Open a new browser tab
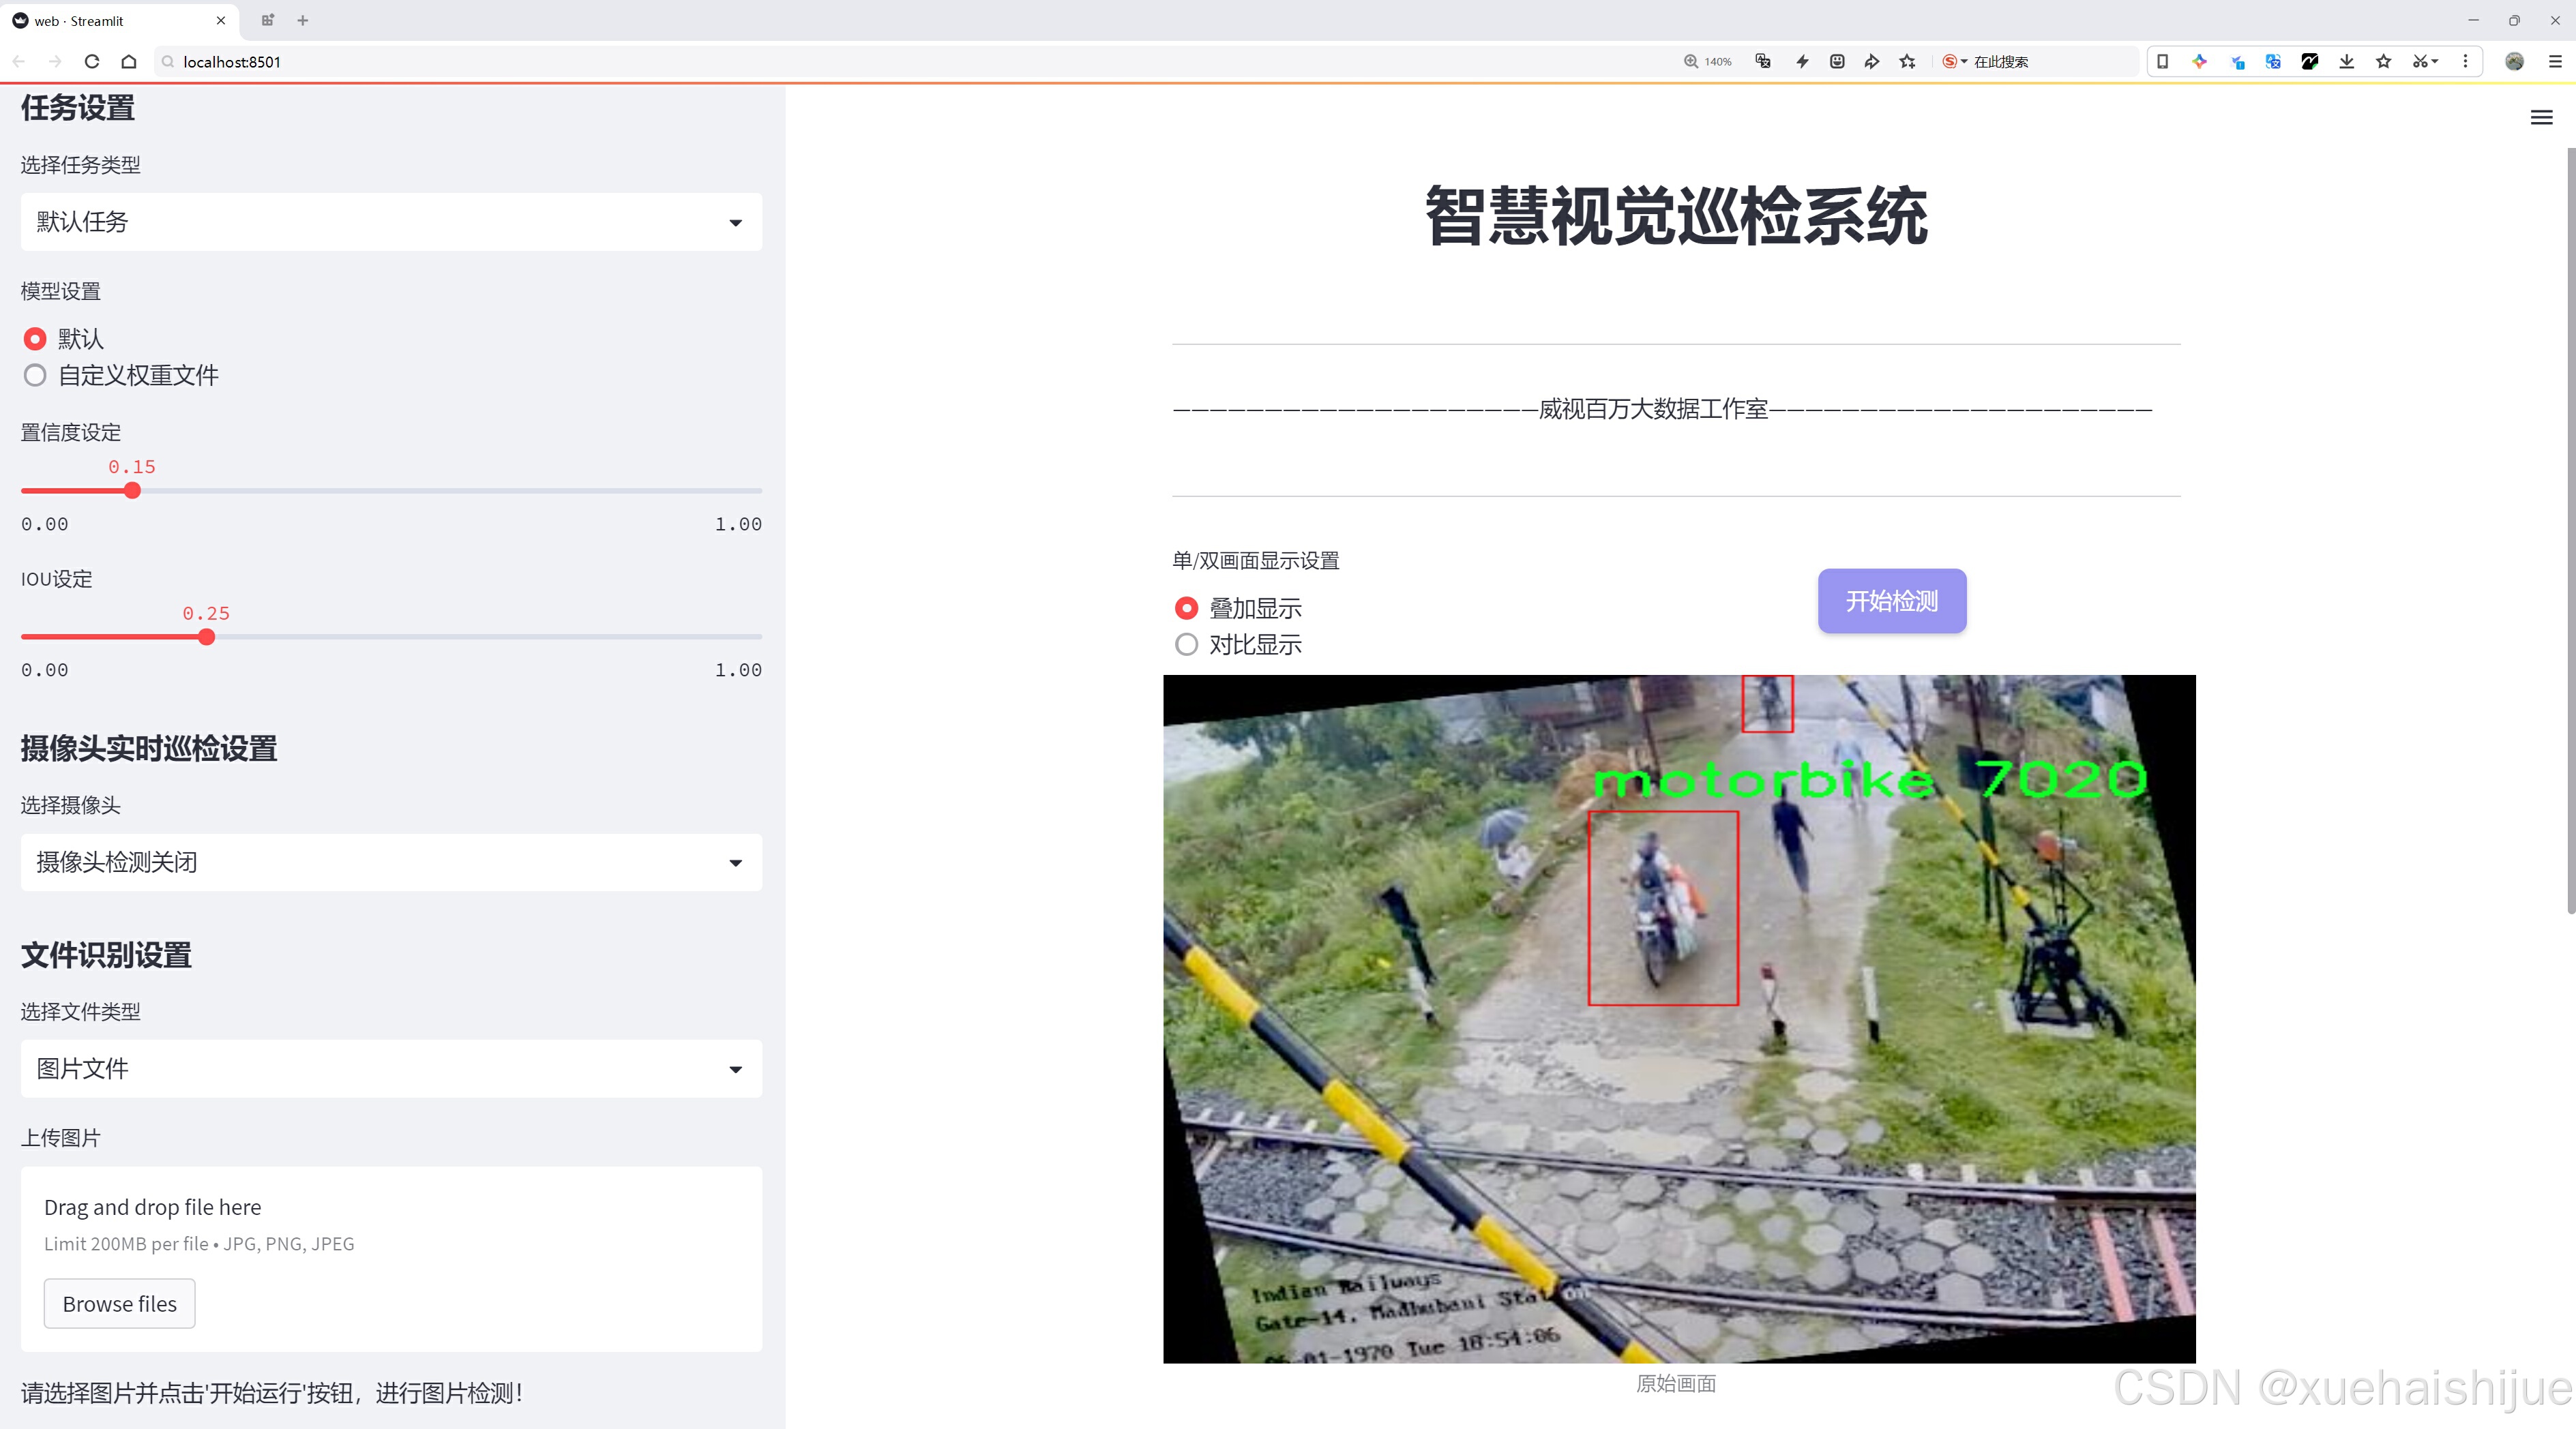The height and width of the screenshot is (1429, 2576). point(303,20)
